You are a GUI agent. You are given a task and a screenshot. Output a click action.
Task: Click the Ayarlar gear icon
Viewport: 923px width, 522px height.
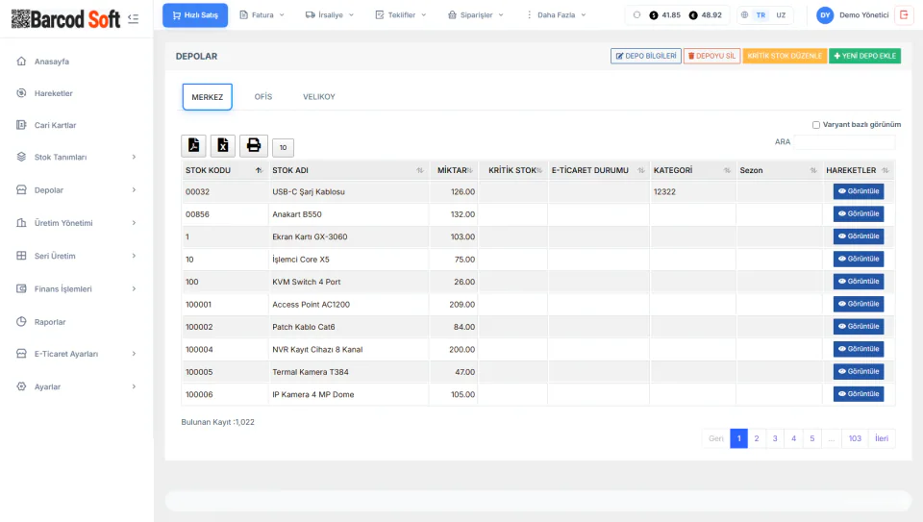click(x=21, y=386)
